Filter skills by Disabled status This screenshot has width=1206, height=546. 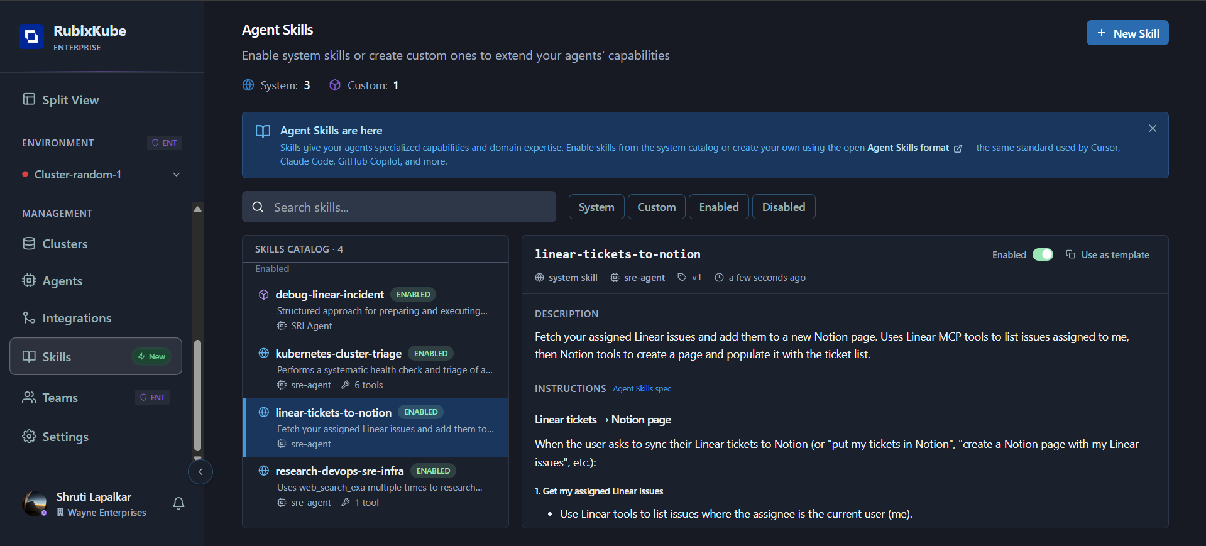[x=783, y=207]
